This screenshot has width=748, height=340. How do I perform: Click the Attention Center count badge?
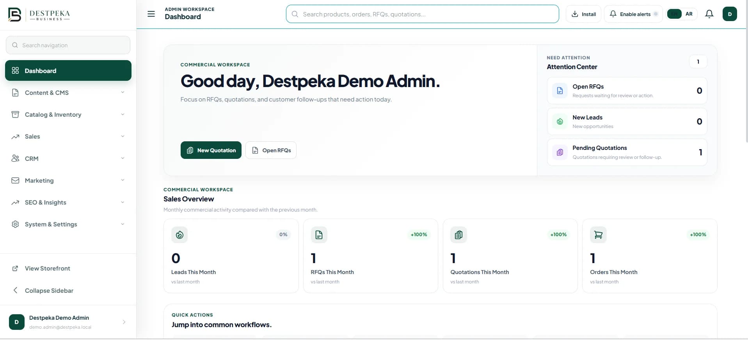coord(698,62)
